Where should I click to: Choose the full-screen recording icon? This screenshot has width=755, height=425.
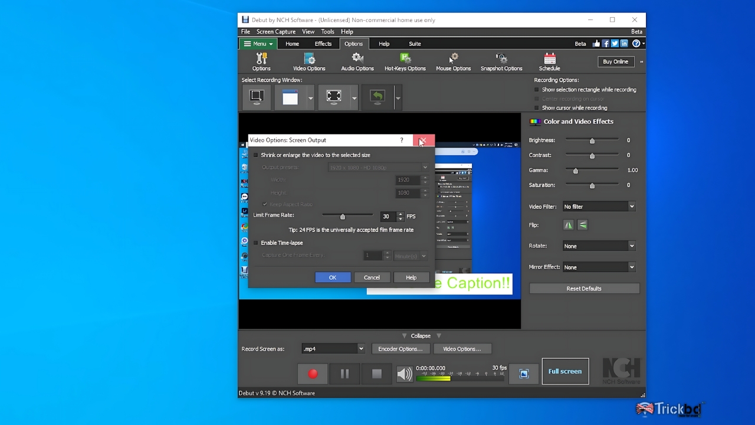click(x=334, y=97)
